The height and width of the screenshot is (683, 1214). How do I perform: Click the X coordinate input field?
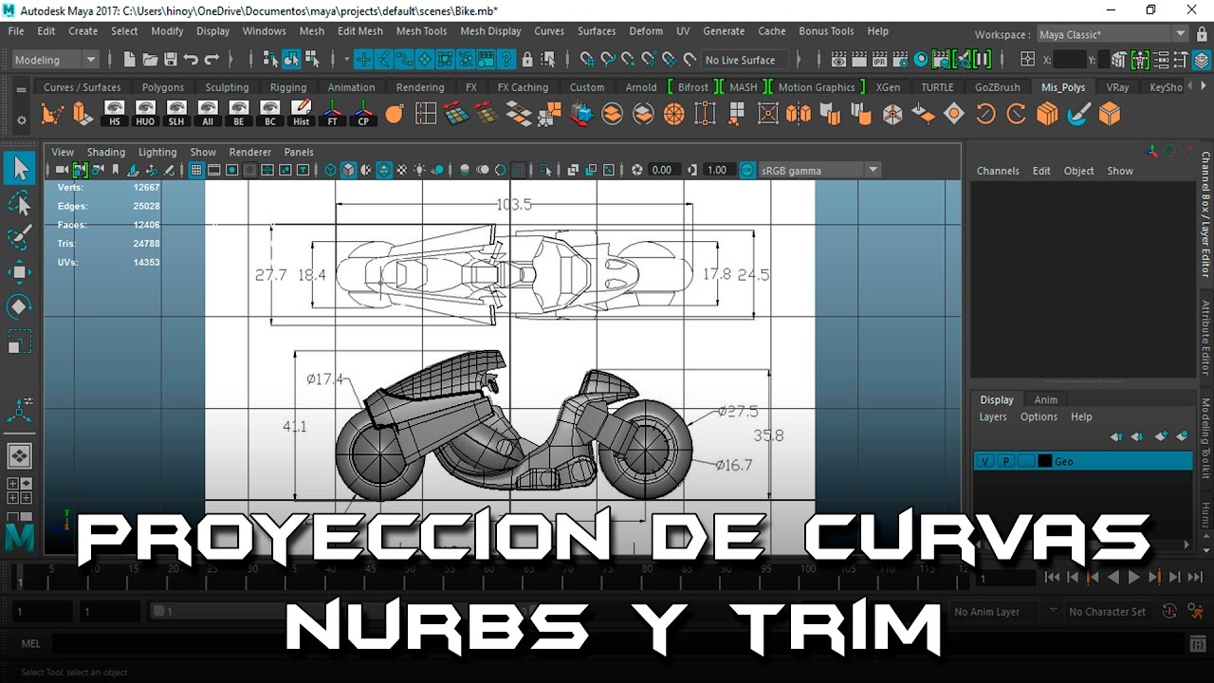(x=1070, y=60)
